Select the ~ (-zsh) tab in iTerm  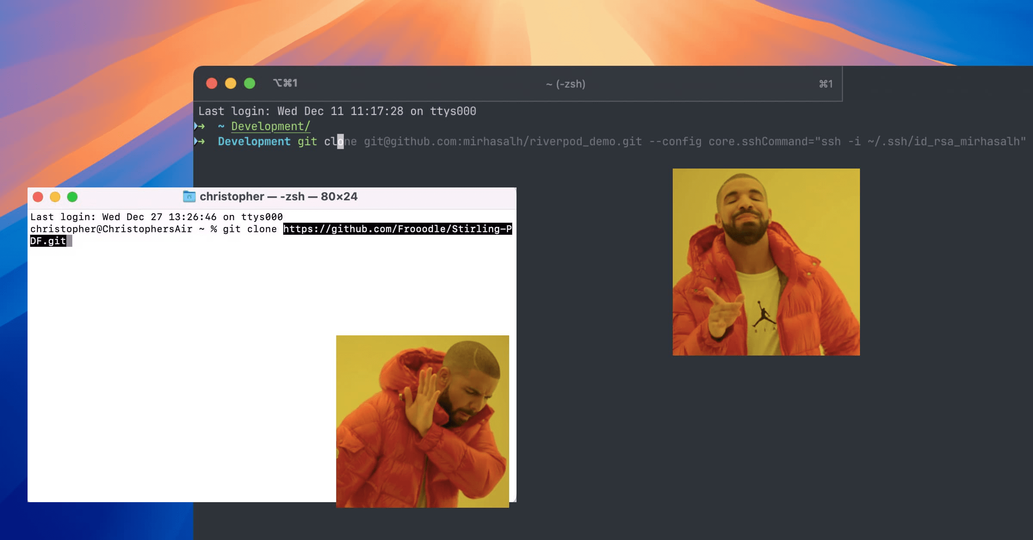[x=566, y=84]
